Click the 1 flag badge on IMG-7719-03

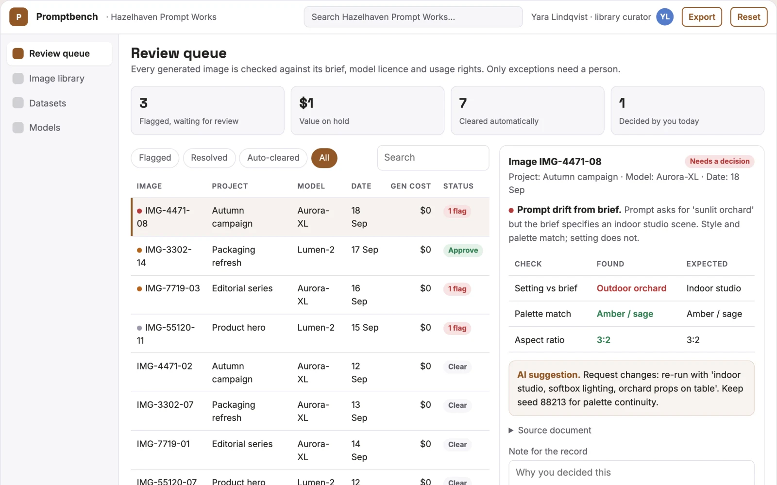(x=457, y=289)
